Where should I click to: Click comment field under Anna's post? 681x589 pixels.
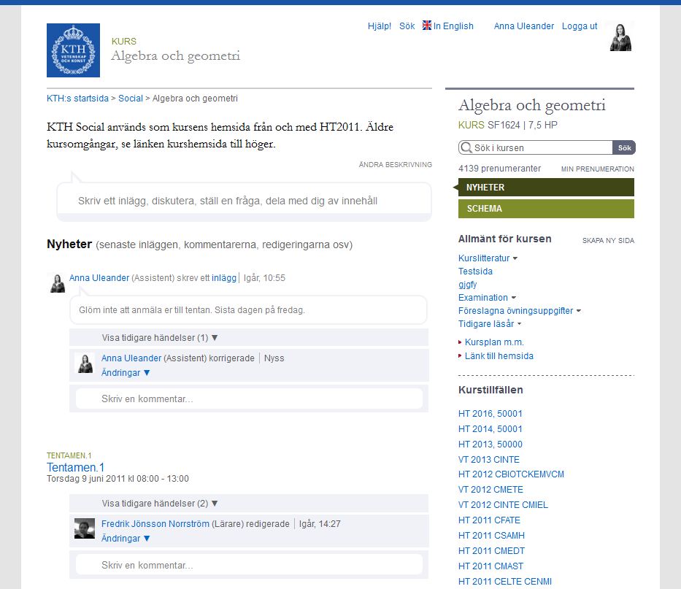249,399
